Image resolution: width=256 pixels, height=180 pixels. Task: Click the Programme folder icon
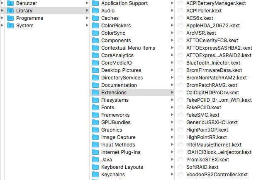point(10,18)
